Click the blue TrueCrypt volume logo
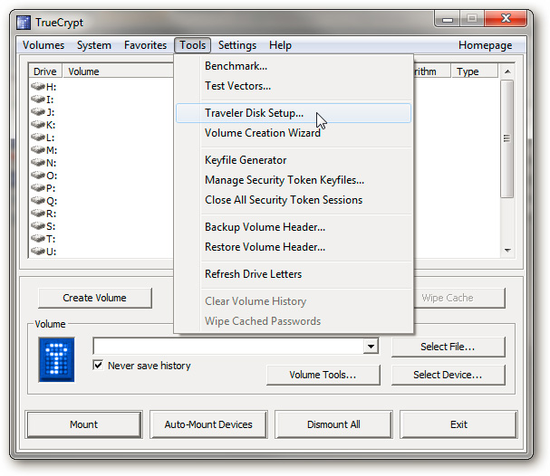Screen dimensions: 550x476 pos(56,359)
